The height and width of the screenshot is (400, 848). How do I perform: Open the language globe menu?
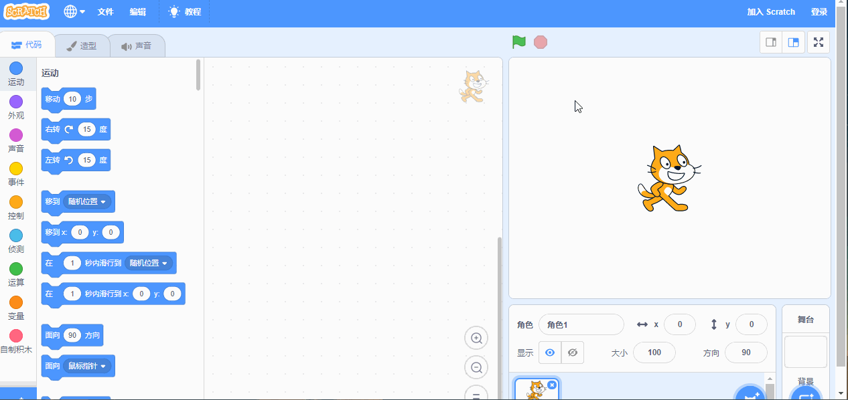coord(74,11)
